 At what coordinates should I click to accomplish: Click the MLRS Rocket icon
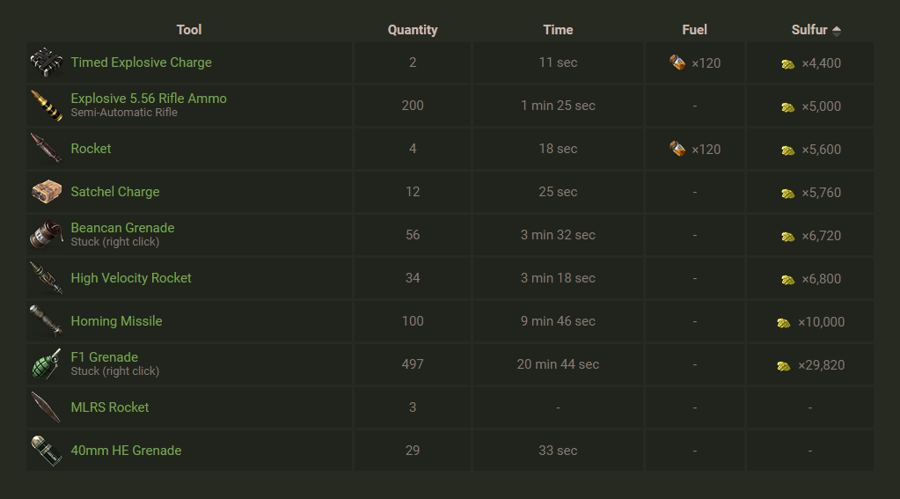tap(46, 407)
